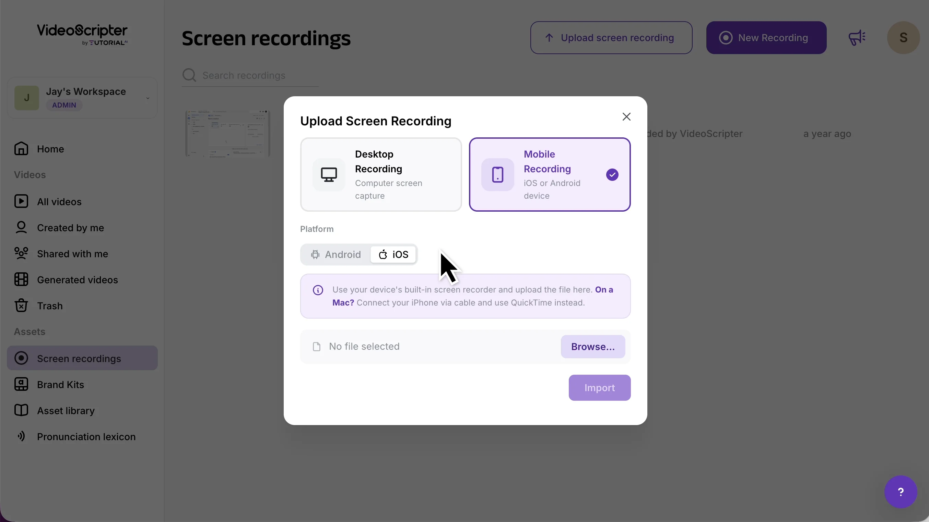Open the announcements megaphone icon

pyautogui.click(x=857, y=38)
